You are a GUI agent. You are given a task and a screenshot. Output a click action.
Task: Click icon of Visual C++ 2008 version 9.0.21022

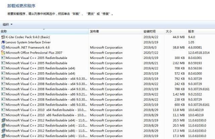coord(3,94)
